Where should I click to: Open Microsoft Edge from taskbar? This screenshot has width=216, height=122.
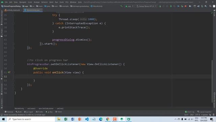pyautogui.click(x=101, y=119)
